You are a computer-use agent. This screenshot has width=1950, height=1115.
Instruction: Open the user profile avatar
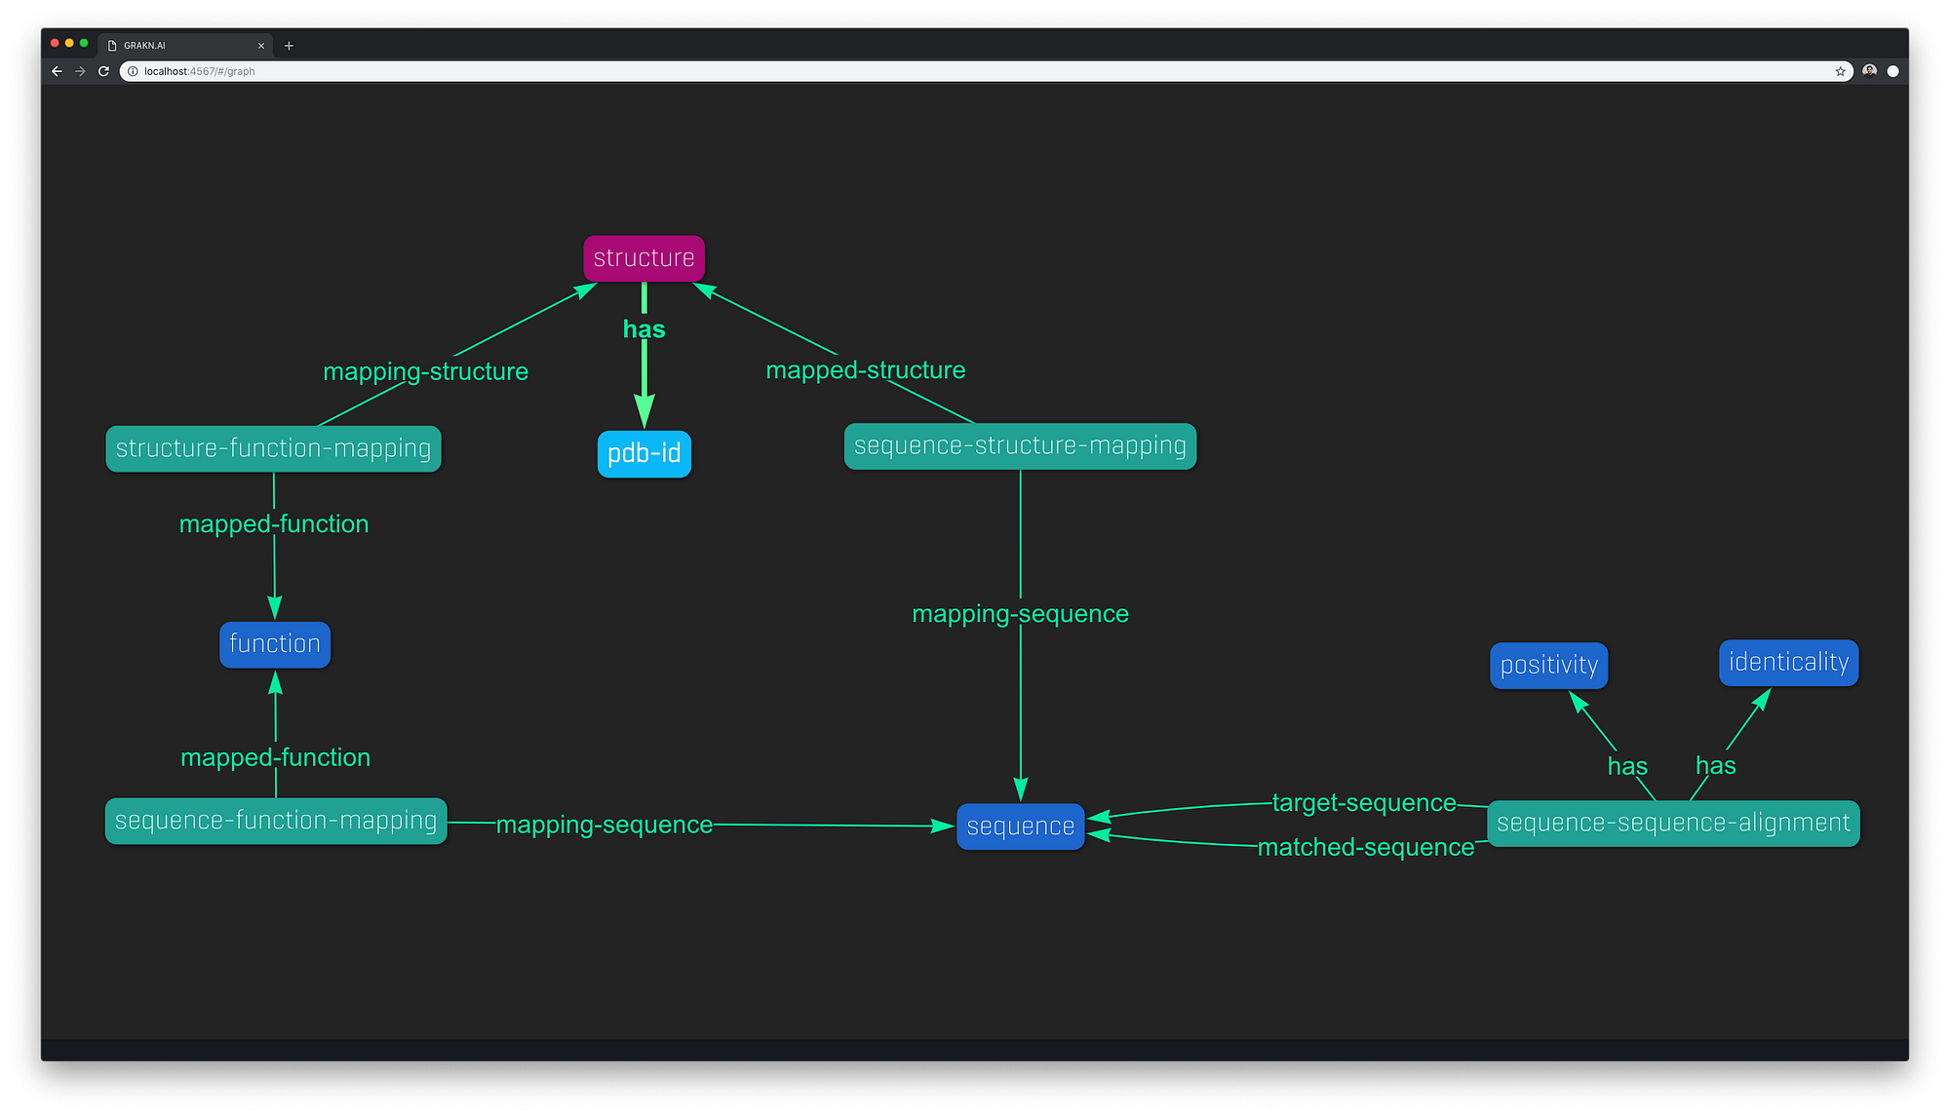click(1869, 71)
